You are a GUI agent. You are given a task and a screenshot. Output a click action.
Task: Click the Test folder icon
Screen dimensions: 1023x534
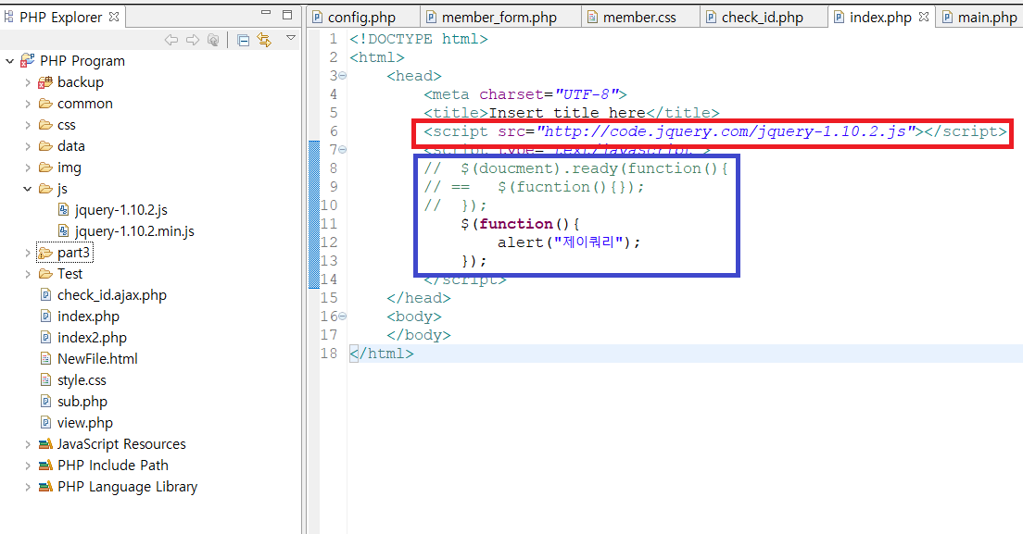[x=45, y=274]
